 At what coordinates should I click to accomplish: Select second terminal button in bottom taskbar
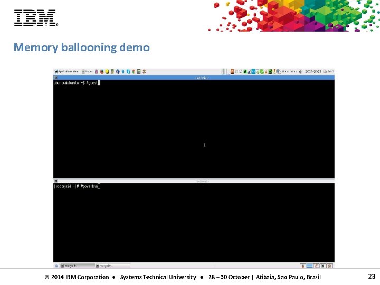point(113,266)
